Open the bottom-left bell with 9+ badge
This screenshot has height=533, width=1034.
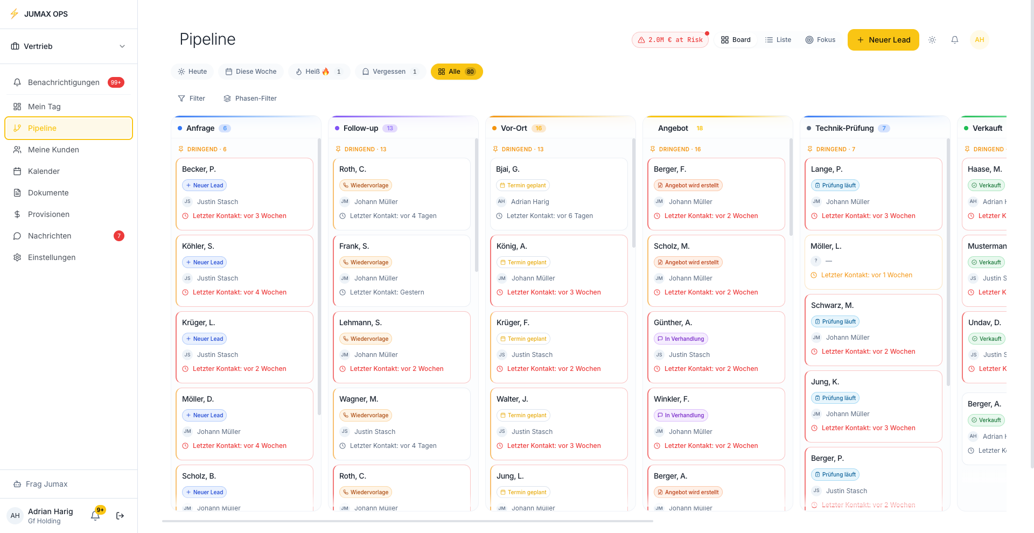pyautogui.click(x=95, y=515)
